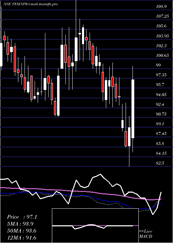Click the Price : 97.1 readout
Screen dimensions: 173x243
click(x=22, y=217)
